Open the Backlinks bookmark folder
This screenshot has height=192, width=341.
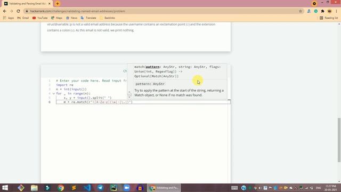tap(107, 18)
